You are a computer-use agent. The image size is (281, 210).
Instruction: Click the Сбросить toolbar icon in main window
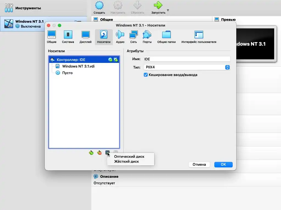pyautogui.click(x=137, y=7)
